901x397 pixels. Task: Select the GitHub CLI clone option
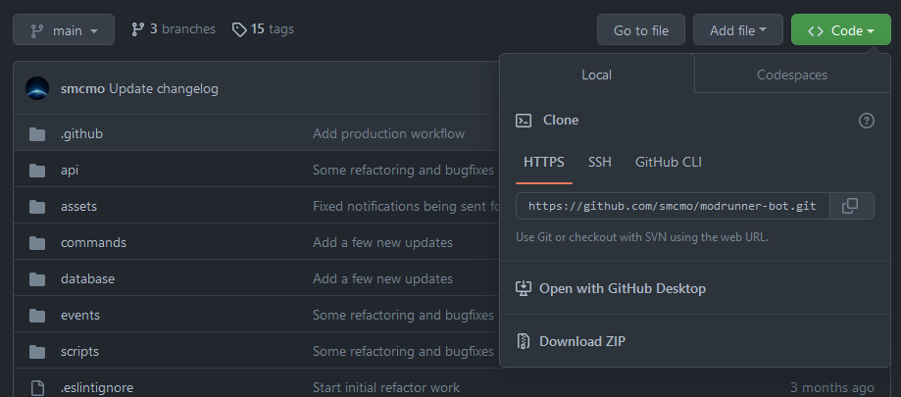coord(669,162)
